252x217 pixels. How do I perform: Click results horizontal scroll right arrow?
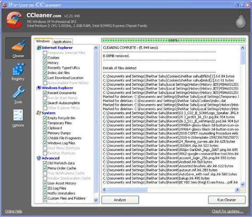(x=237, y=190)
